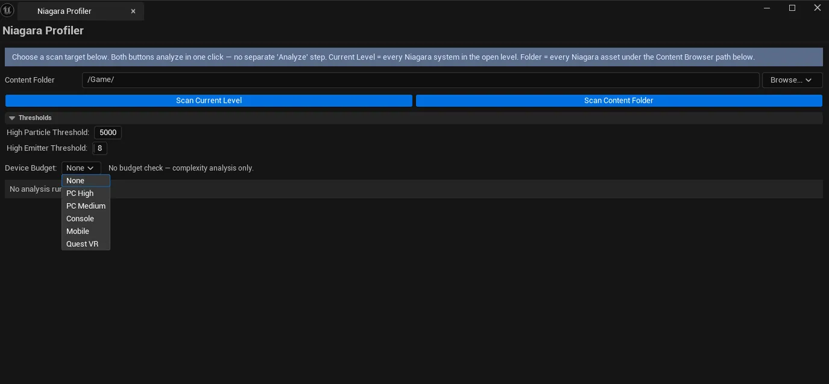
Task: Click the High Emitter Threshold value
Action: click(x=99, y=148)
